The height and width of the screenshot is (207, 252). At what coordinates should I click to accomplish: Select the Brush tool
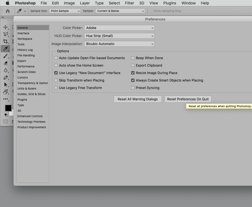click(6, 56)
